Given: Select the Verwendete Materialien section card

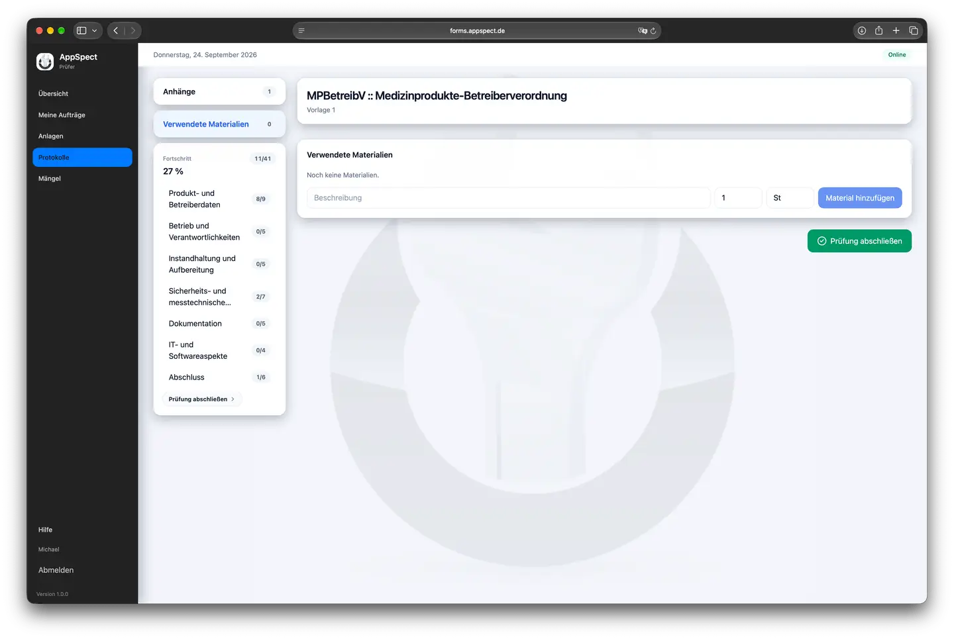Looking at the screenshot, I should click(219, 124).
